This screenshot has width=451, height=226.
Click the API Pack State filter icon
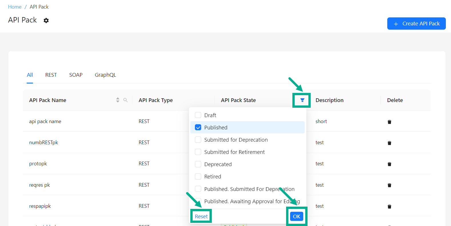(302, 100)
